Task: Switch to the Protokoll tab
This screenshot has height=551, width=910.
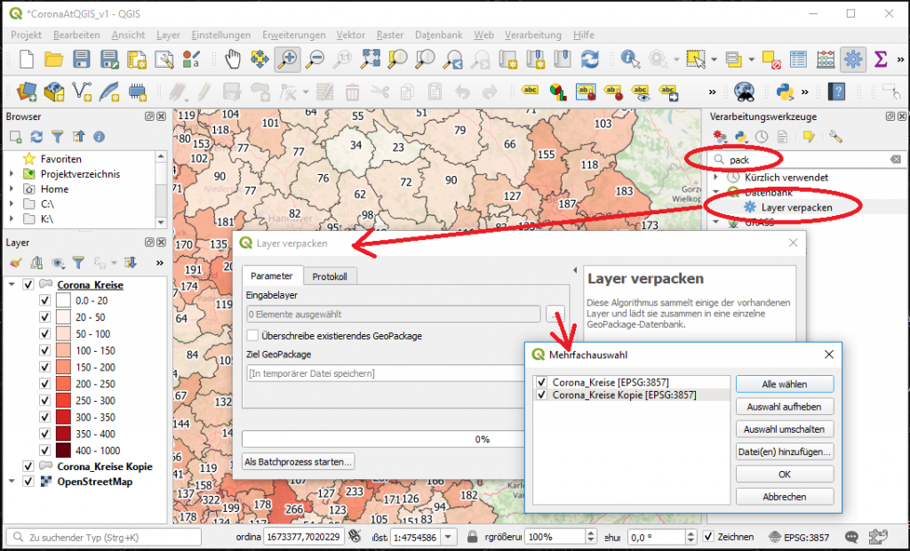Action: tap(331, 275)
